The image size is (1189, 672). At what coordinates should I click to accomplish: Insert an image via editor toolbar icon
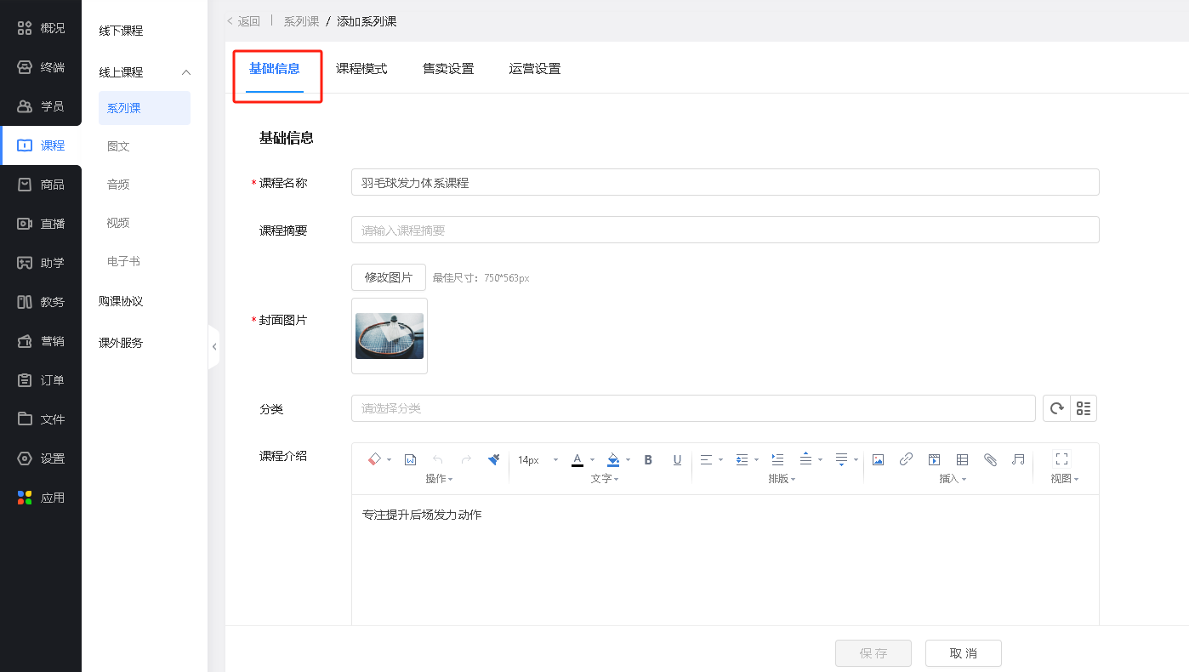pyautogui.click(x=878, y=459)
